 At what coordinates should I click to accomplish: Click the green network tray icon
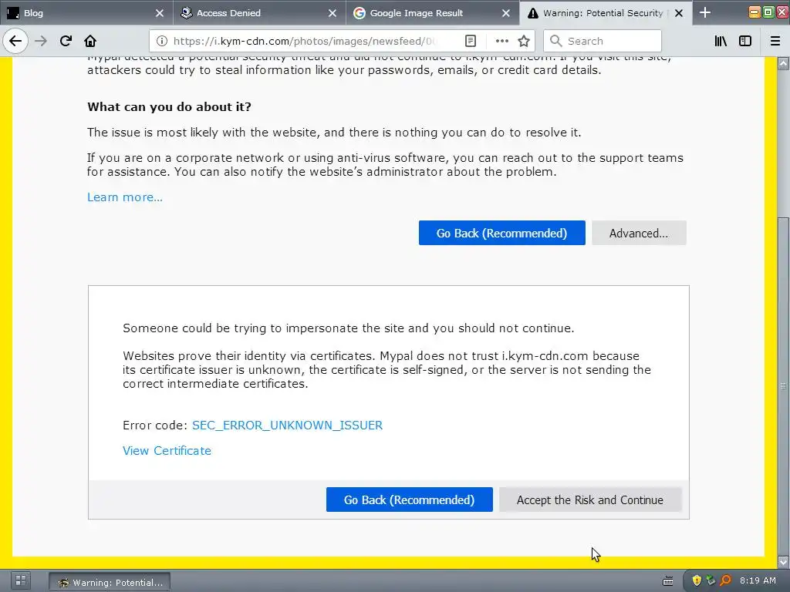point(711,580)
